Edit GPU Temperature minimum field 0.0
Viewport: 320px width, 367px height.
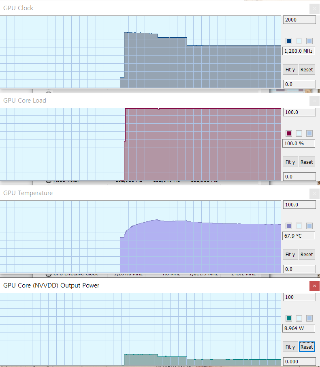tap(299, 269)
